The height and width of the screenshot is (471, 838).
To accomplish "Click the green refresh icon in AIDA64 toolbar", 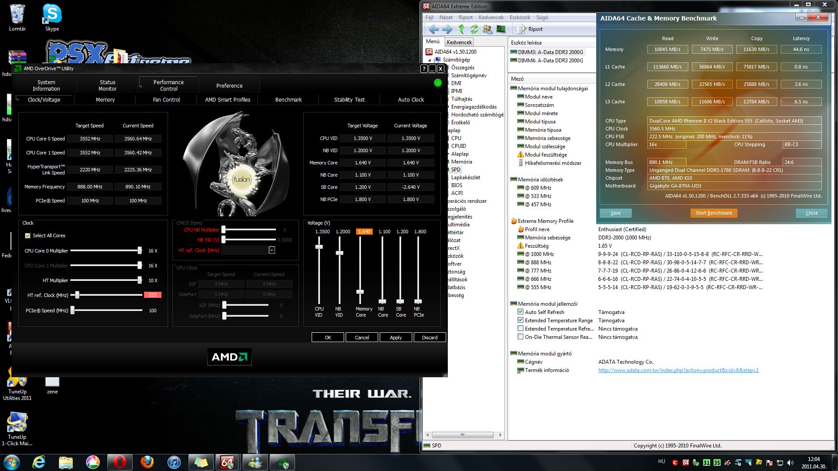I will tap(474, 29).
